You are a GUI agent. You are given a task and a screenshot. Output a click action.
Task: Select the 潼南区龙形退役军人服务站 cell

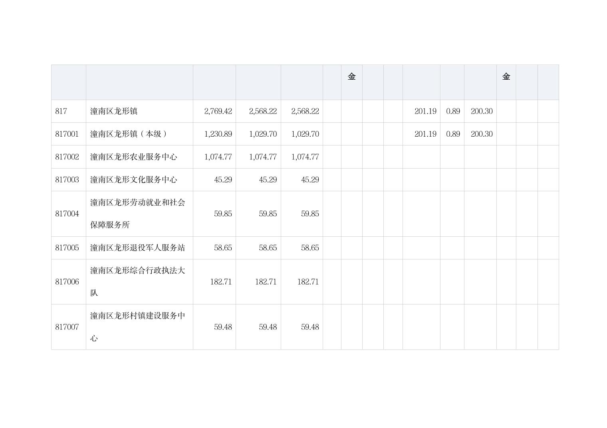(x=137, y=248)
